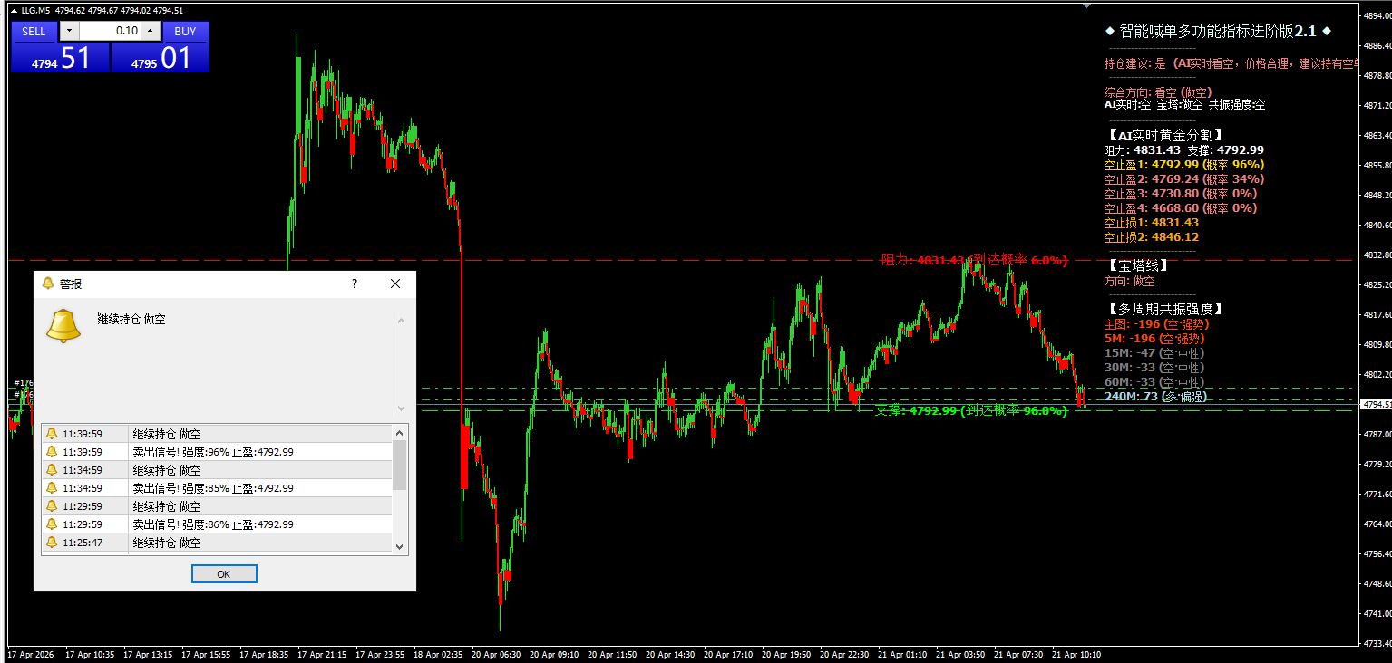
Task: Click the '智能喊单多功能指标进阶版2.1' indicator title
Action: pos(1217,32)
